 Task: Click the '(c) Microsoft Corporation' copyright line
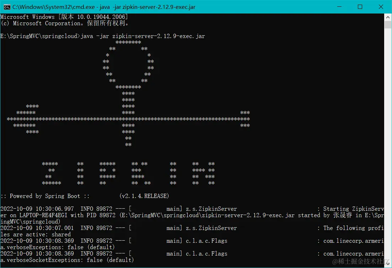click(x=65, y=23)
